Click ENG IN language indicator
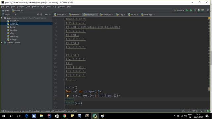212x119 pixels. tap(190, 116)
